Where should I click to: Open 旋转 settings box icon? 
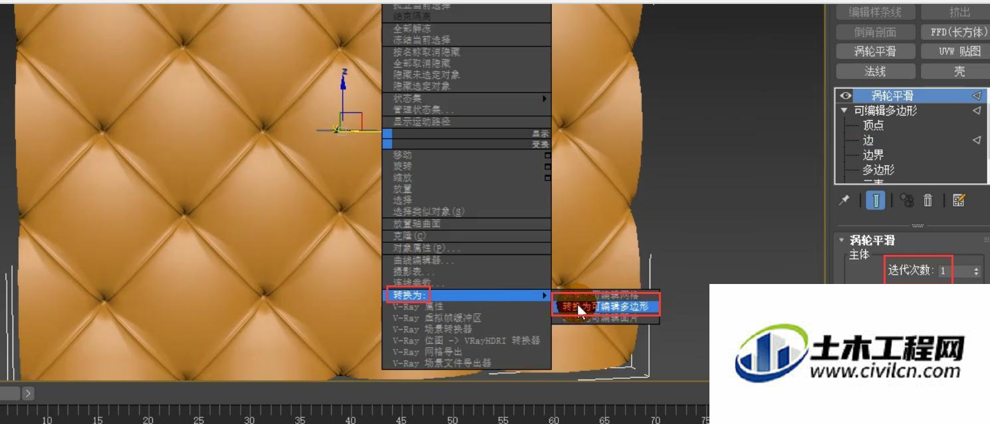point(547,167)
